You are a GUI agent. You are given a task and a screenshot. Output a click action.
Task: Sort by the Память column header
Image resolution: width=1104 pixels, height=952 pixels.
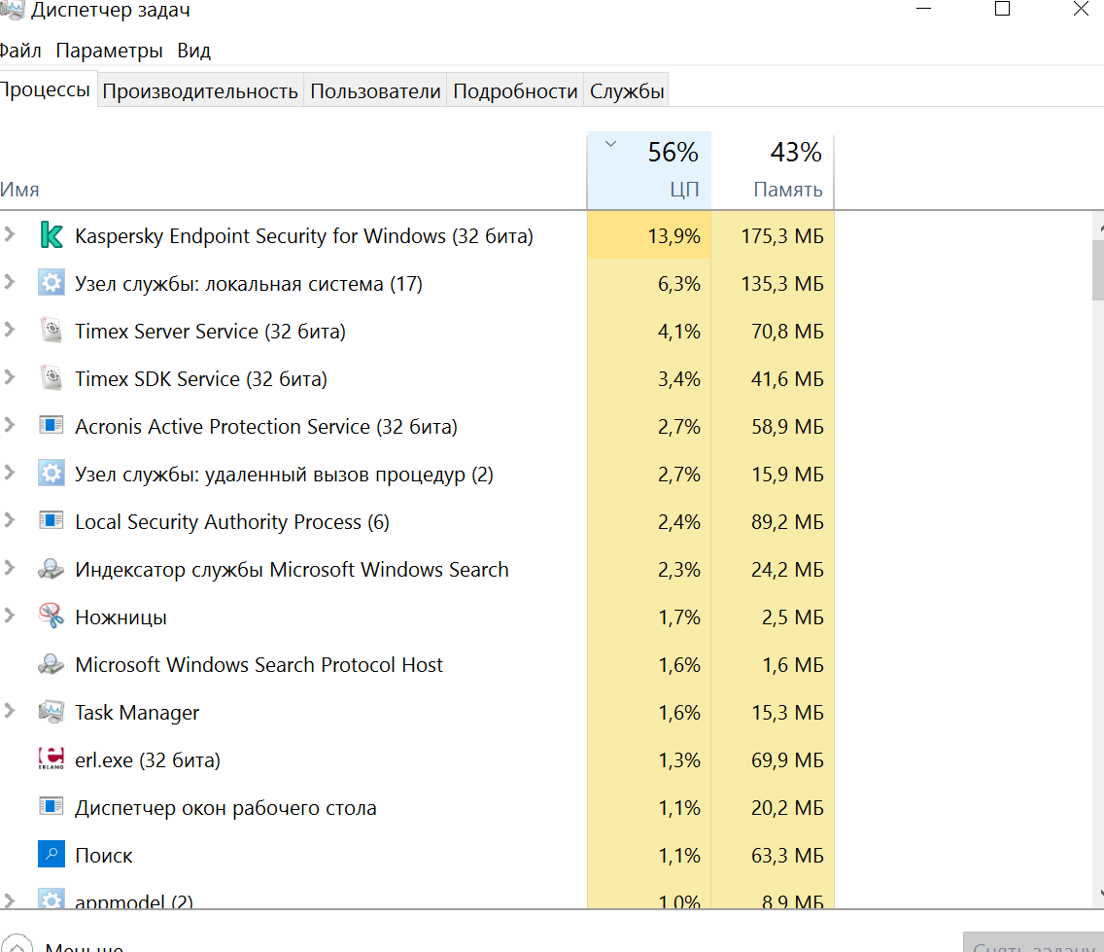click(773, 170)
